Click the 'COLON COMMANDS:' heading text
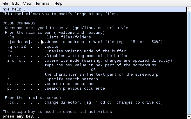 (x=20, y=23)
